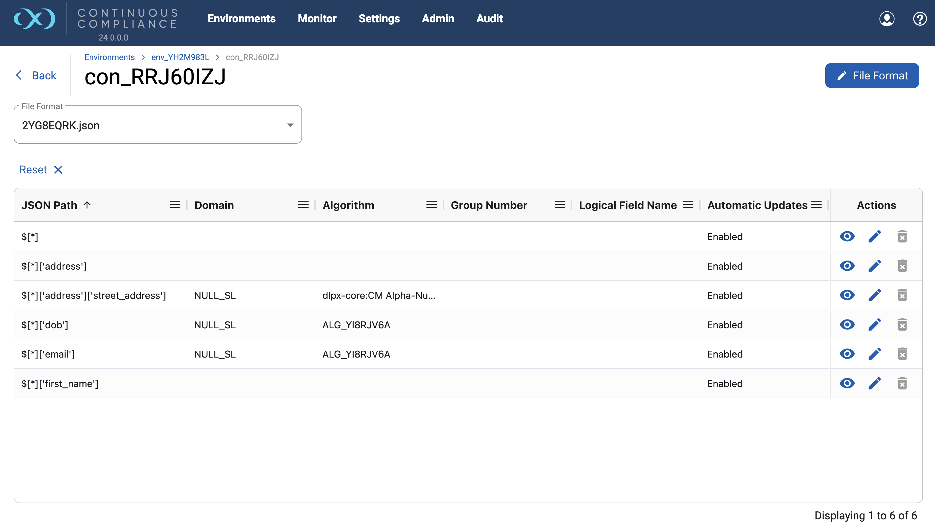Screen dimensions: 935x526
Task: Open the Audit menu
Action: point(489,18)
